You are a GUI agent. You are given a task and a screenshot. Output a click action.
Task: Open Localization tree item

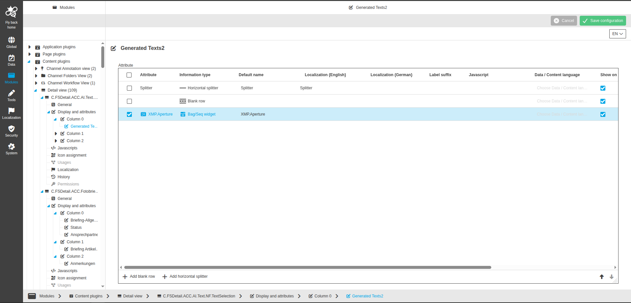(x=68, y=170)
